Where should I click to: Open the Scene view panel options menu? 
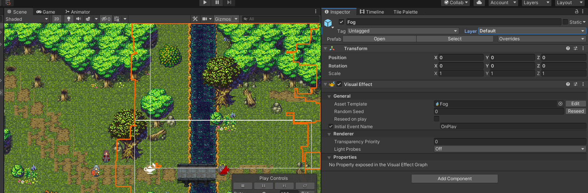click(x=316, y=12)
